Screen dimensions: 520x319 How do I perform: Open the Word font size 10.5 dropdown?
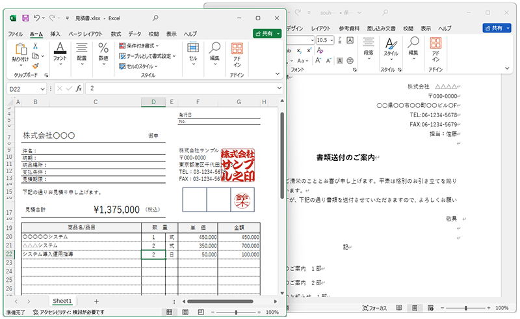pyautogui.click(x=331, y=40)
